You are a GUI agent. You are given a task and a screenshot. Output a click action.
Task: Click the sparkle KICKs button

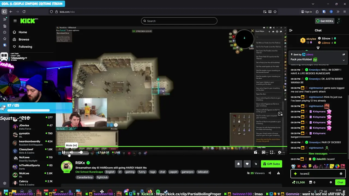[x=256, y=164]
